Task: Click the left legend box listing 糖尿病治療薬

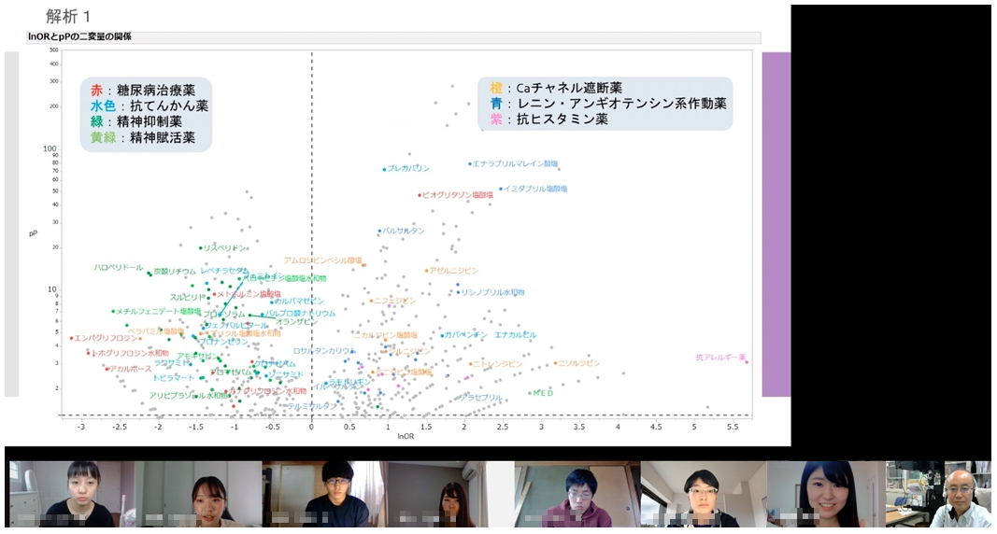Action: pyautogui.click(x=148, y=114)
